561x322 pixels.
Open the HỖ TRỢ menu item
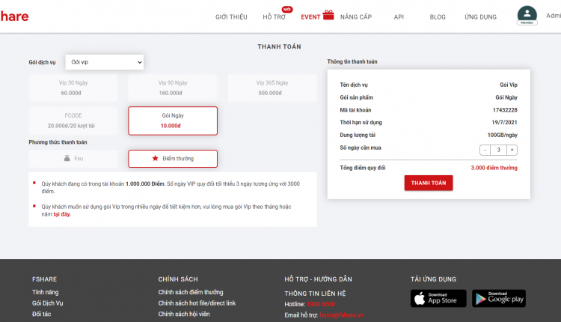[274, 16]
